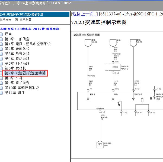
Task: Click the SP1141 splice label in the diagram
Action: 117,54
